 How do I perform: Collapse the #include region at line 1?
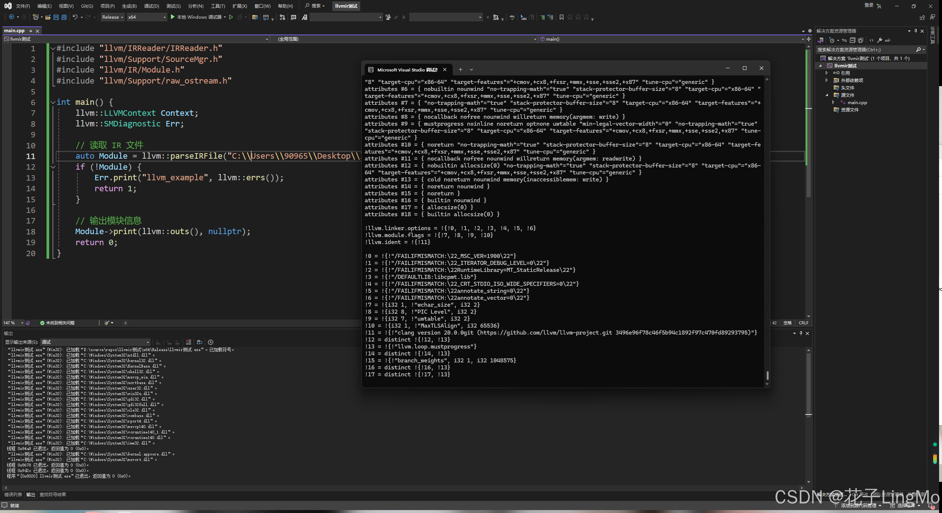[x=53, y=48]
